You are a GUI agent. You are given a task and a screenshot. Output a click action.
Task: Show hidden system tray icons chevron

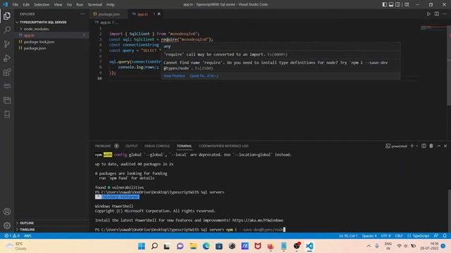point(369,246)
